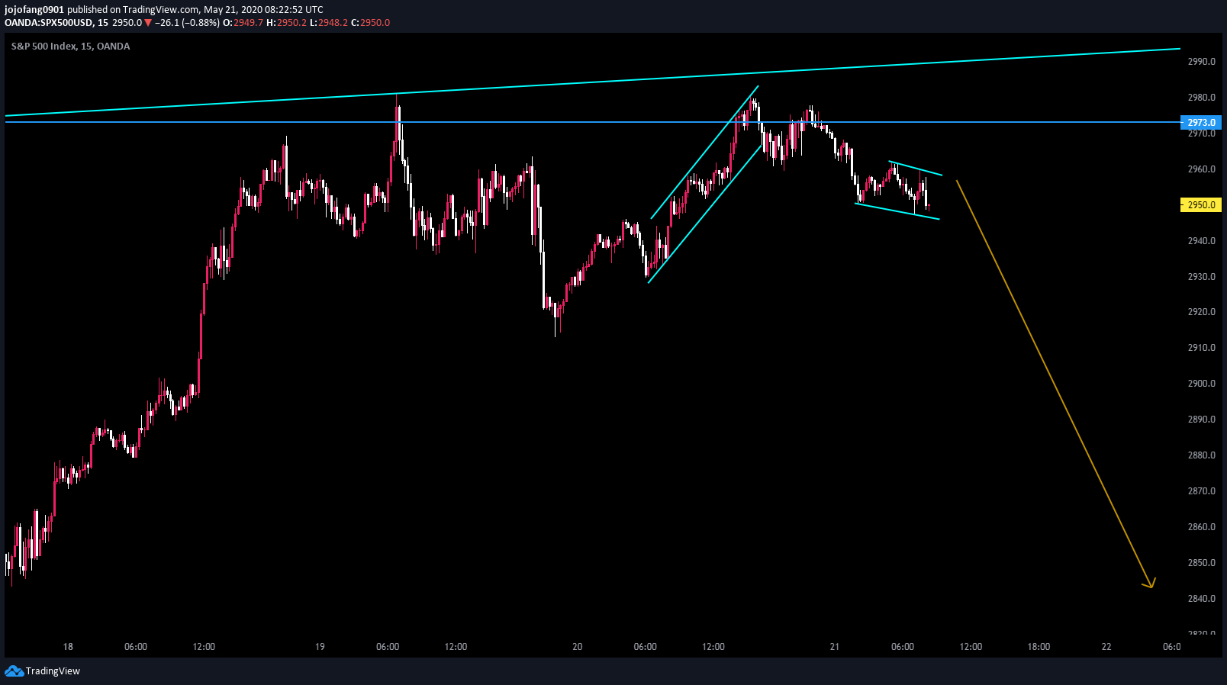Click the date label 22 on time axis
Screen dimensions: 1227x685
(1106, 647)
